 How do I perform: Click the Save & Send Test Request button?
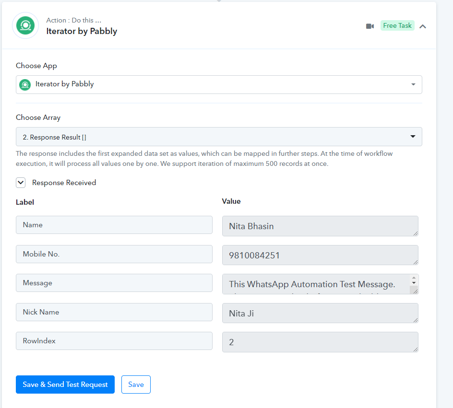(x=65, y=385)
